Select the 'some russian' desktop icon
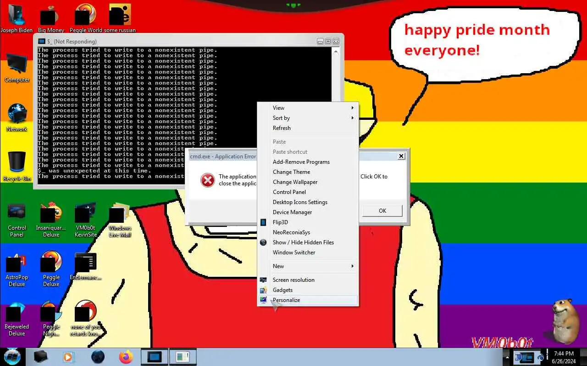 [120, 18]
